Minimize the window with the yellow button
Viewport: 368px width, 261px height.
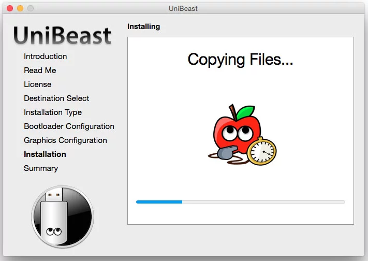tap(20, 8)
